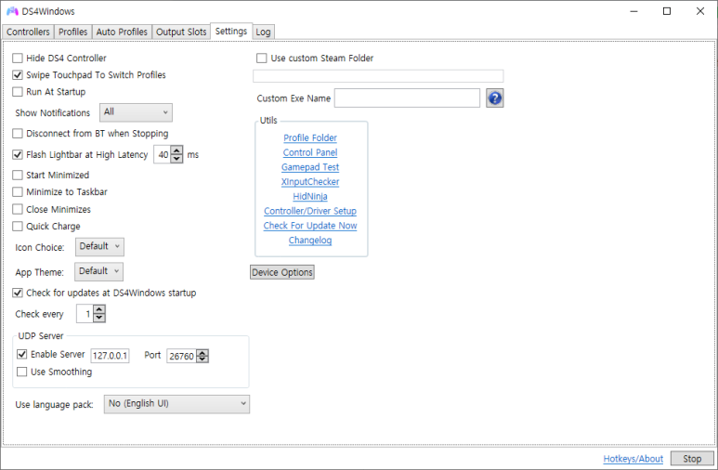Open XInputChecker link
Viewport: 718px width, 470px height.
(310, 182)
